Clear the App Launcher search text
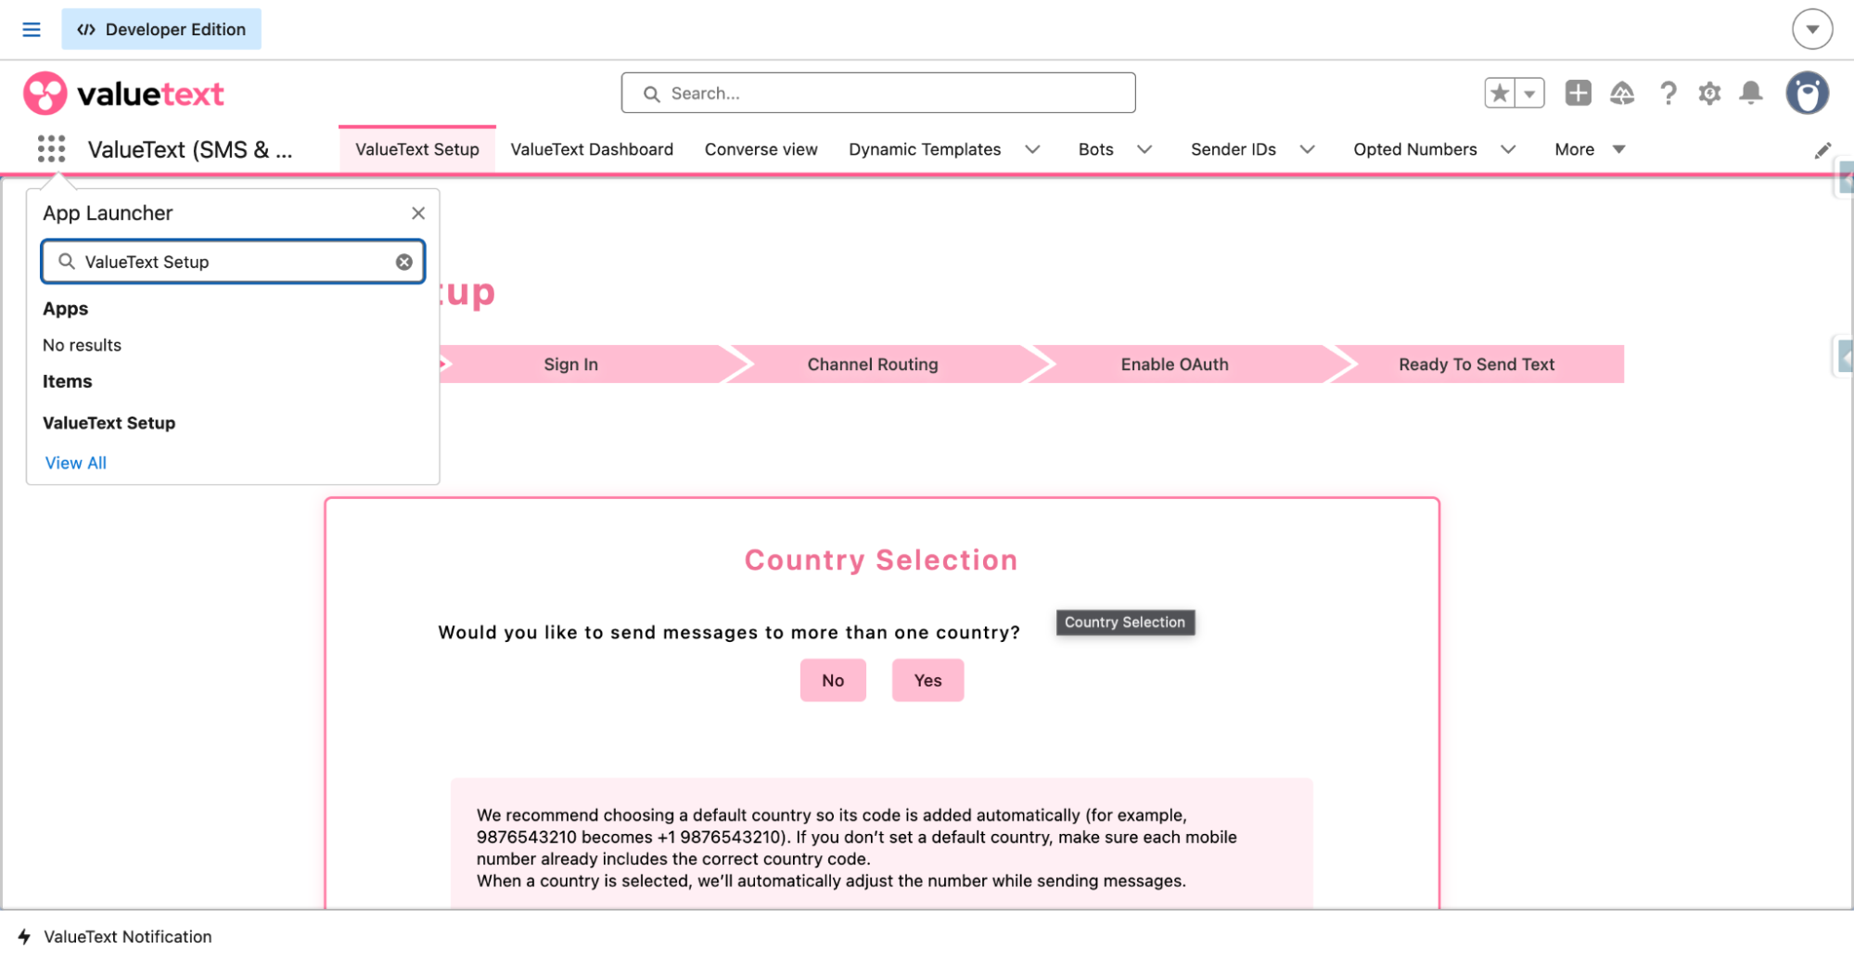 (404, 262)
